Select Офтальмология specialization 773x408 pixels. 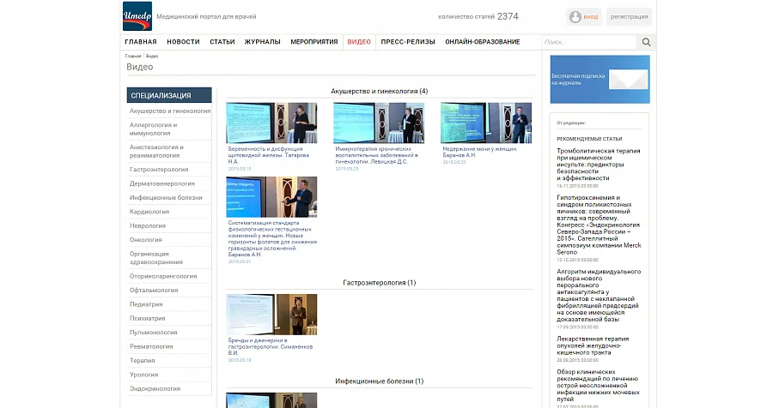pos(154,291)
